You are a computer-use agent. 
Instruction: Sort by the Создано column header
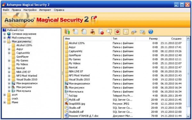171,39
